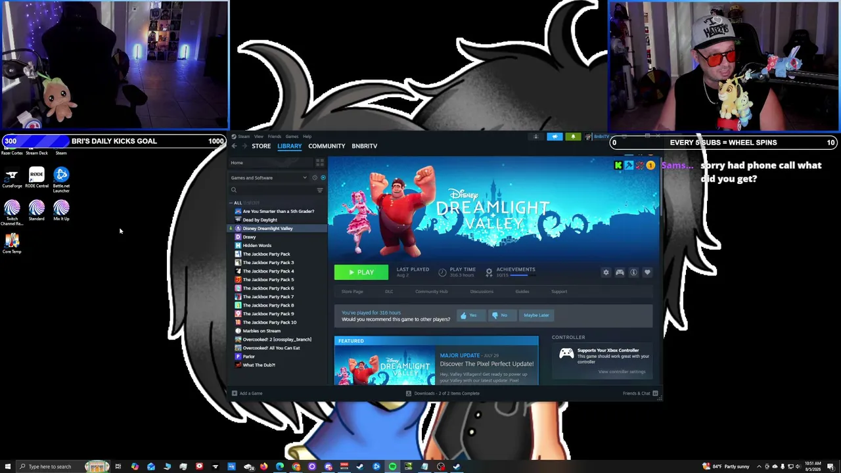Open the Friends menu in Steam
The image size is (841, 473).
pos(275,137)
